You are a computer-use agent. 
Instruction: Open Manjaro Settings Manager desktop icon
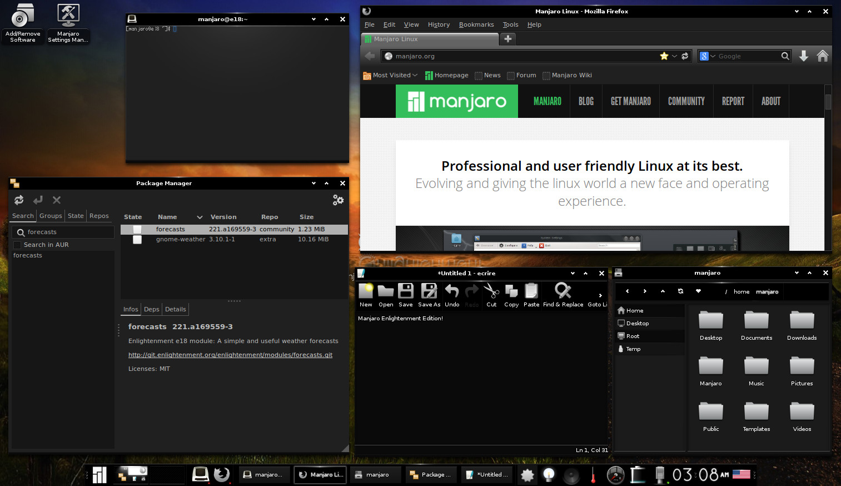coord(68,23)
